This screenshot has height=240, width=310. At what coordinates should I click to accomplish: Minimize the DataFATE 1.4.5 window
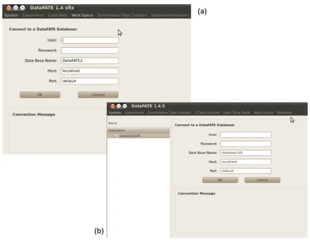(x=119, y=106)
